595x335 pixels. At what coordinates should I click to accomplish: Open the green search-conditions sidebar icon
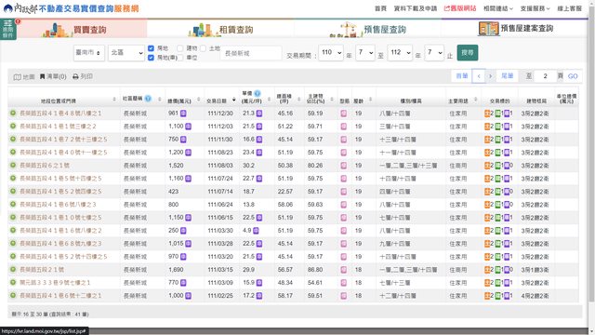pos(8,29)
